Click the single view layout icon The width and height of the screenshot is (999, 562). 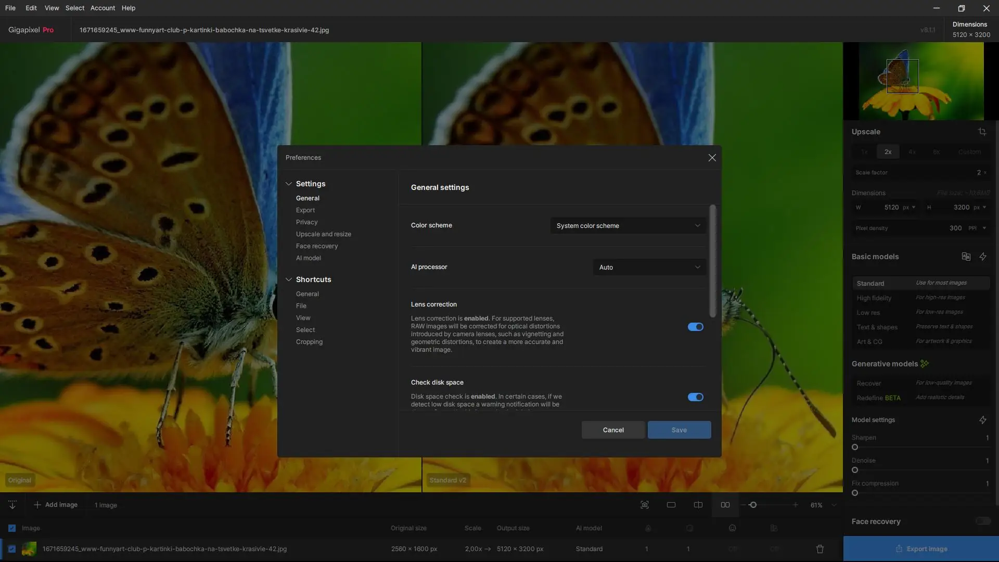[x=671, y=505]
